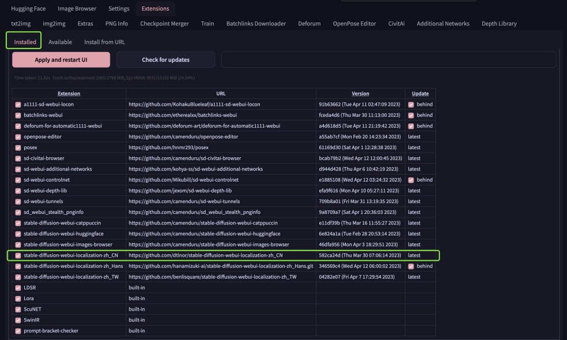
Task: Click 'latest' status in openpose-editor row
Action: 414,136
